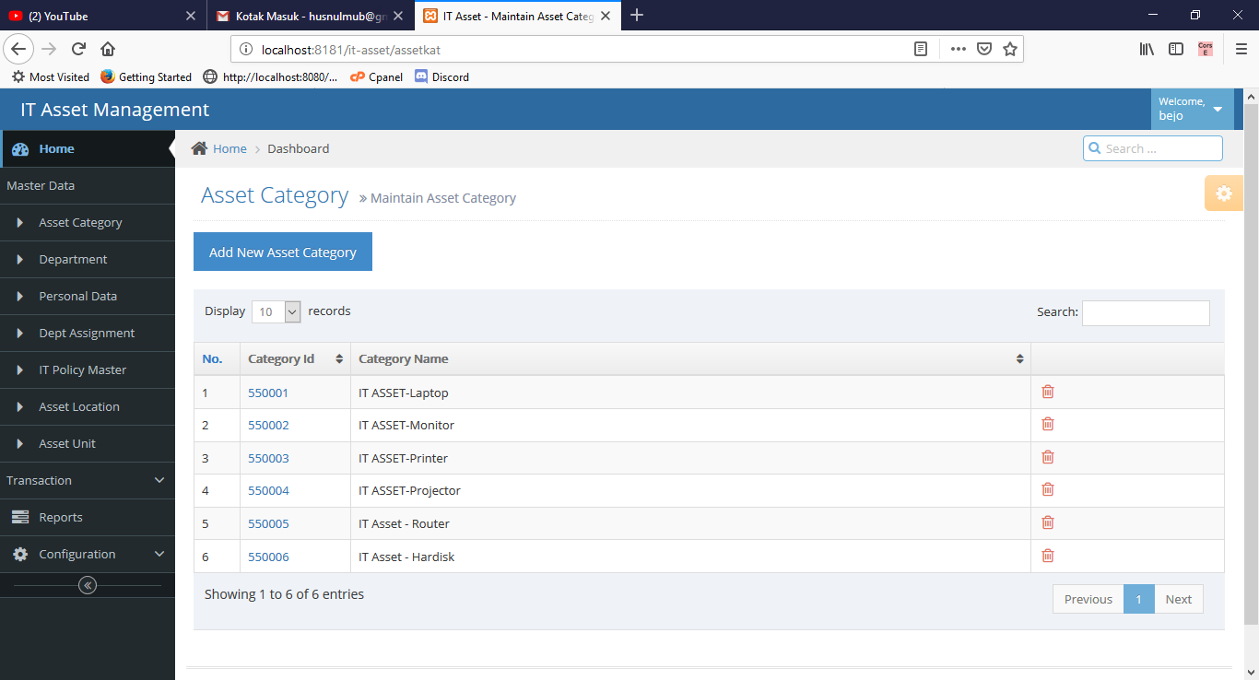Select Asset Location from the sidebar menu
This screenshot has width=1259, height=680.
pyautogui.click(x=78, y=406)
